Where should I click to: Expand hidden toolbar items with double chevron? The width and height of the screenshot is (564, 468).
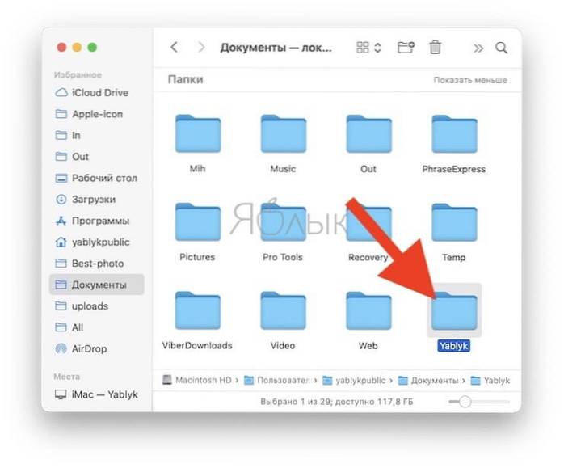point(478,48)
